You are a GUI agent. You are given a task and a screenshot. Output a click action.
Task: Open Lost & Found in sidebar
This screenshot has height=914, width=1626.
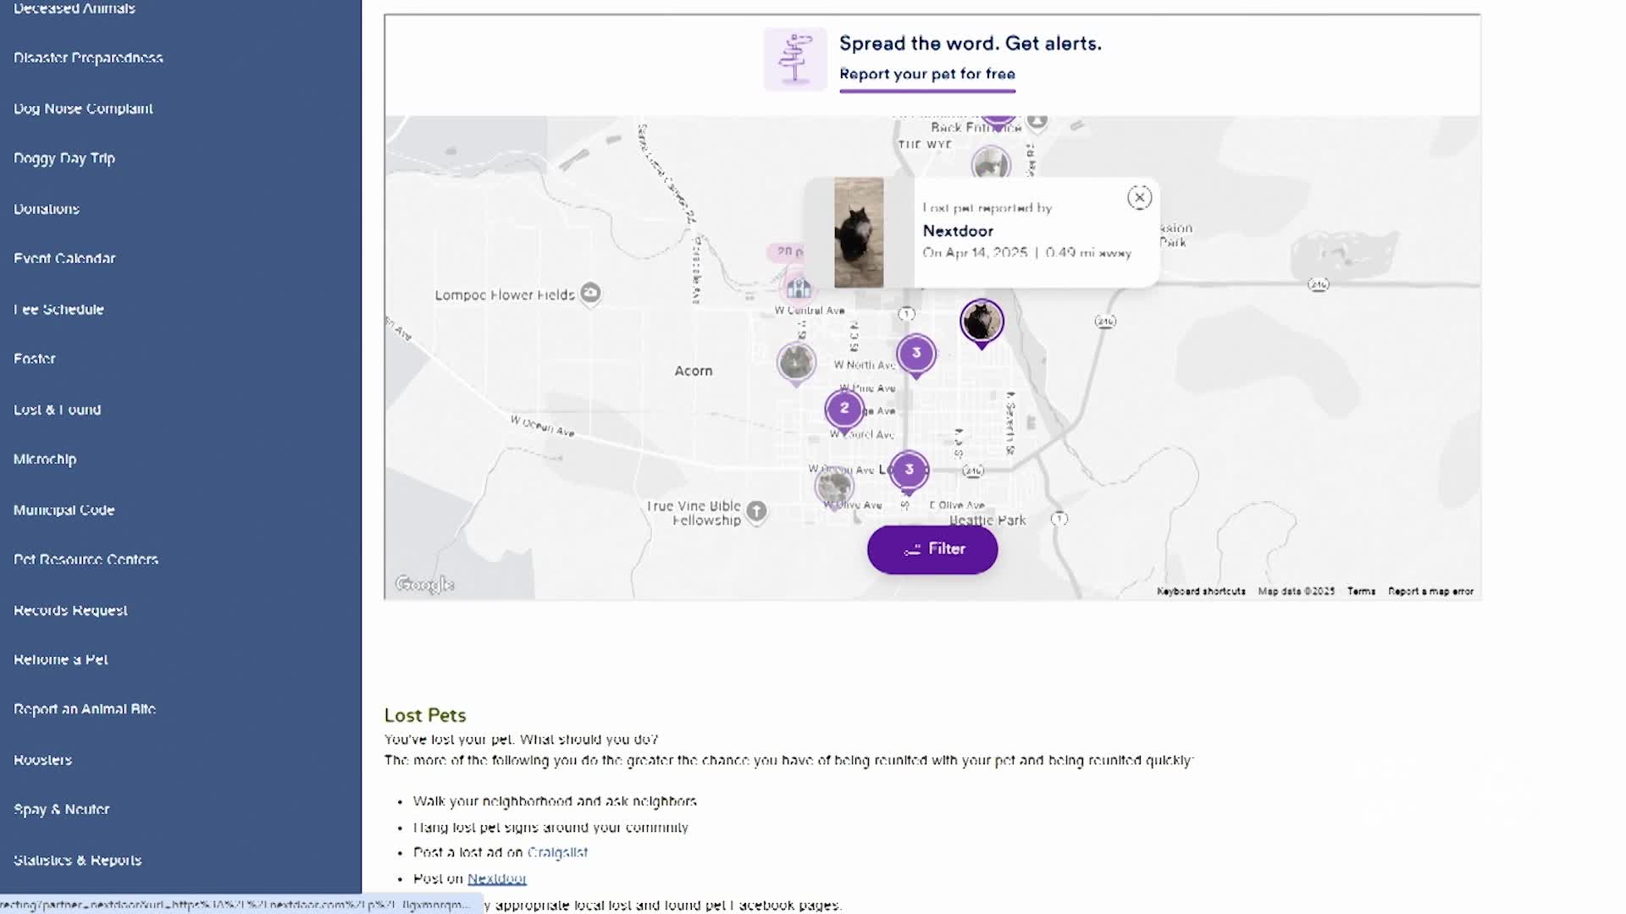[x=58, y=410]
